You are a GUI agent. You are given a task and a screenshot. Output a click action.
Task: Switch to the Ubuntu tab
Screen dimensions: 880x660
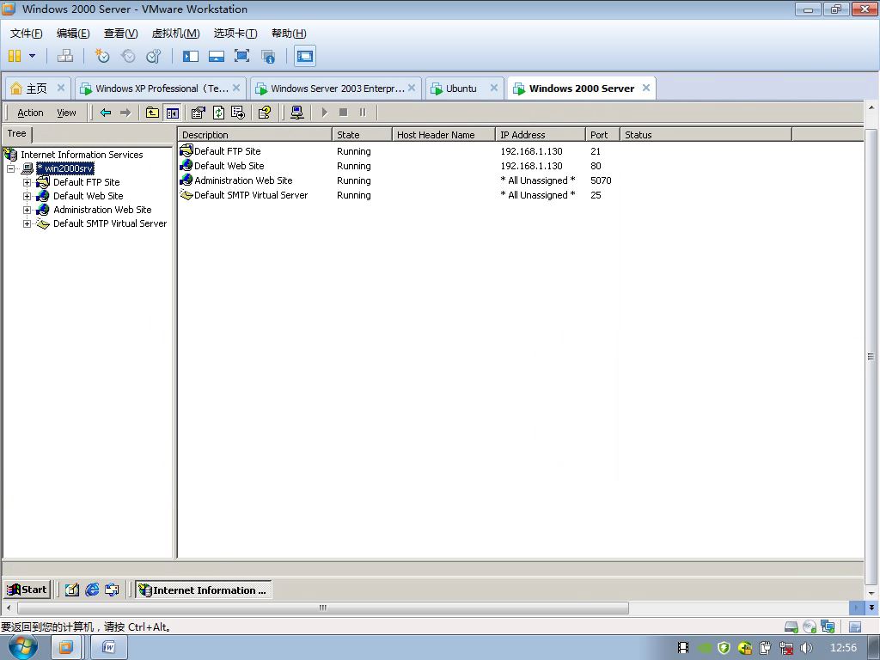click(x=463, y=89)
